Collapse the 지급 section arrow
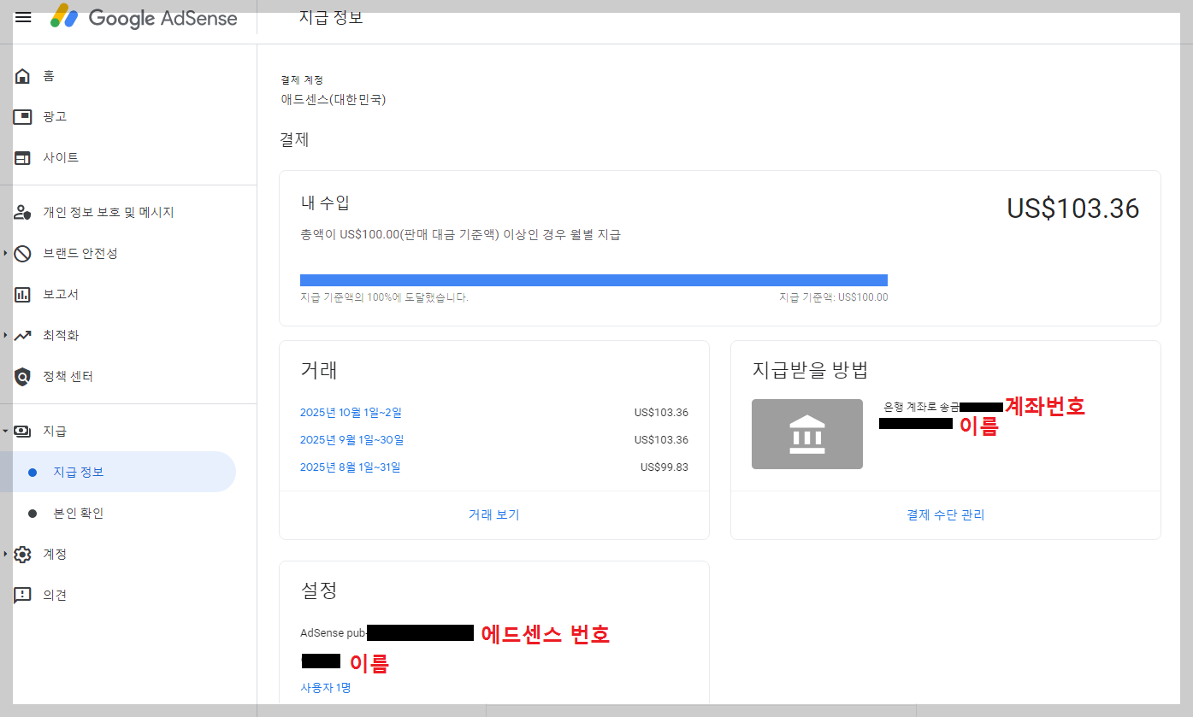This screenshot has height=717, width=1193. pyautogui.click(x=5, y=432)
